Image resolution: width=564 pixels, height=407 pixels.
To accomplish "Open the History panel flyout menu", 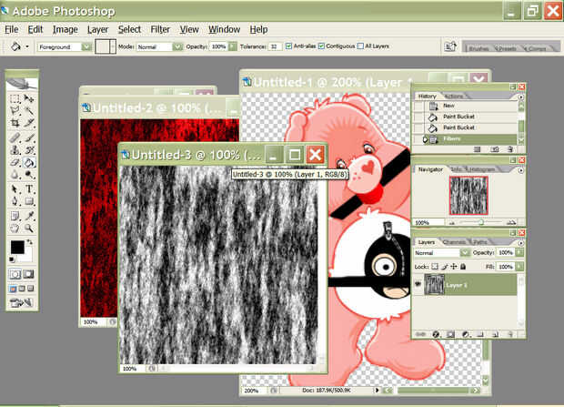I will point(521,97).
